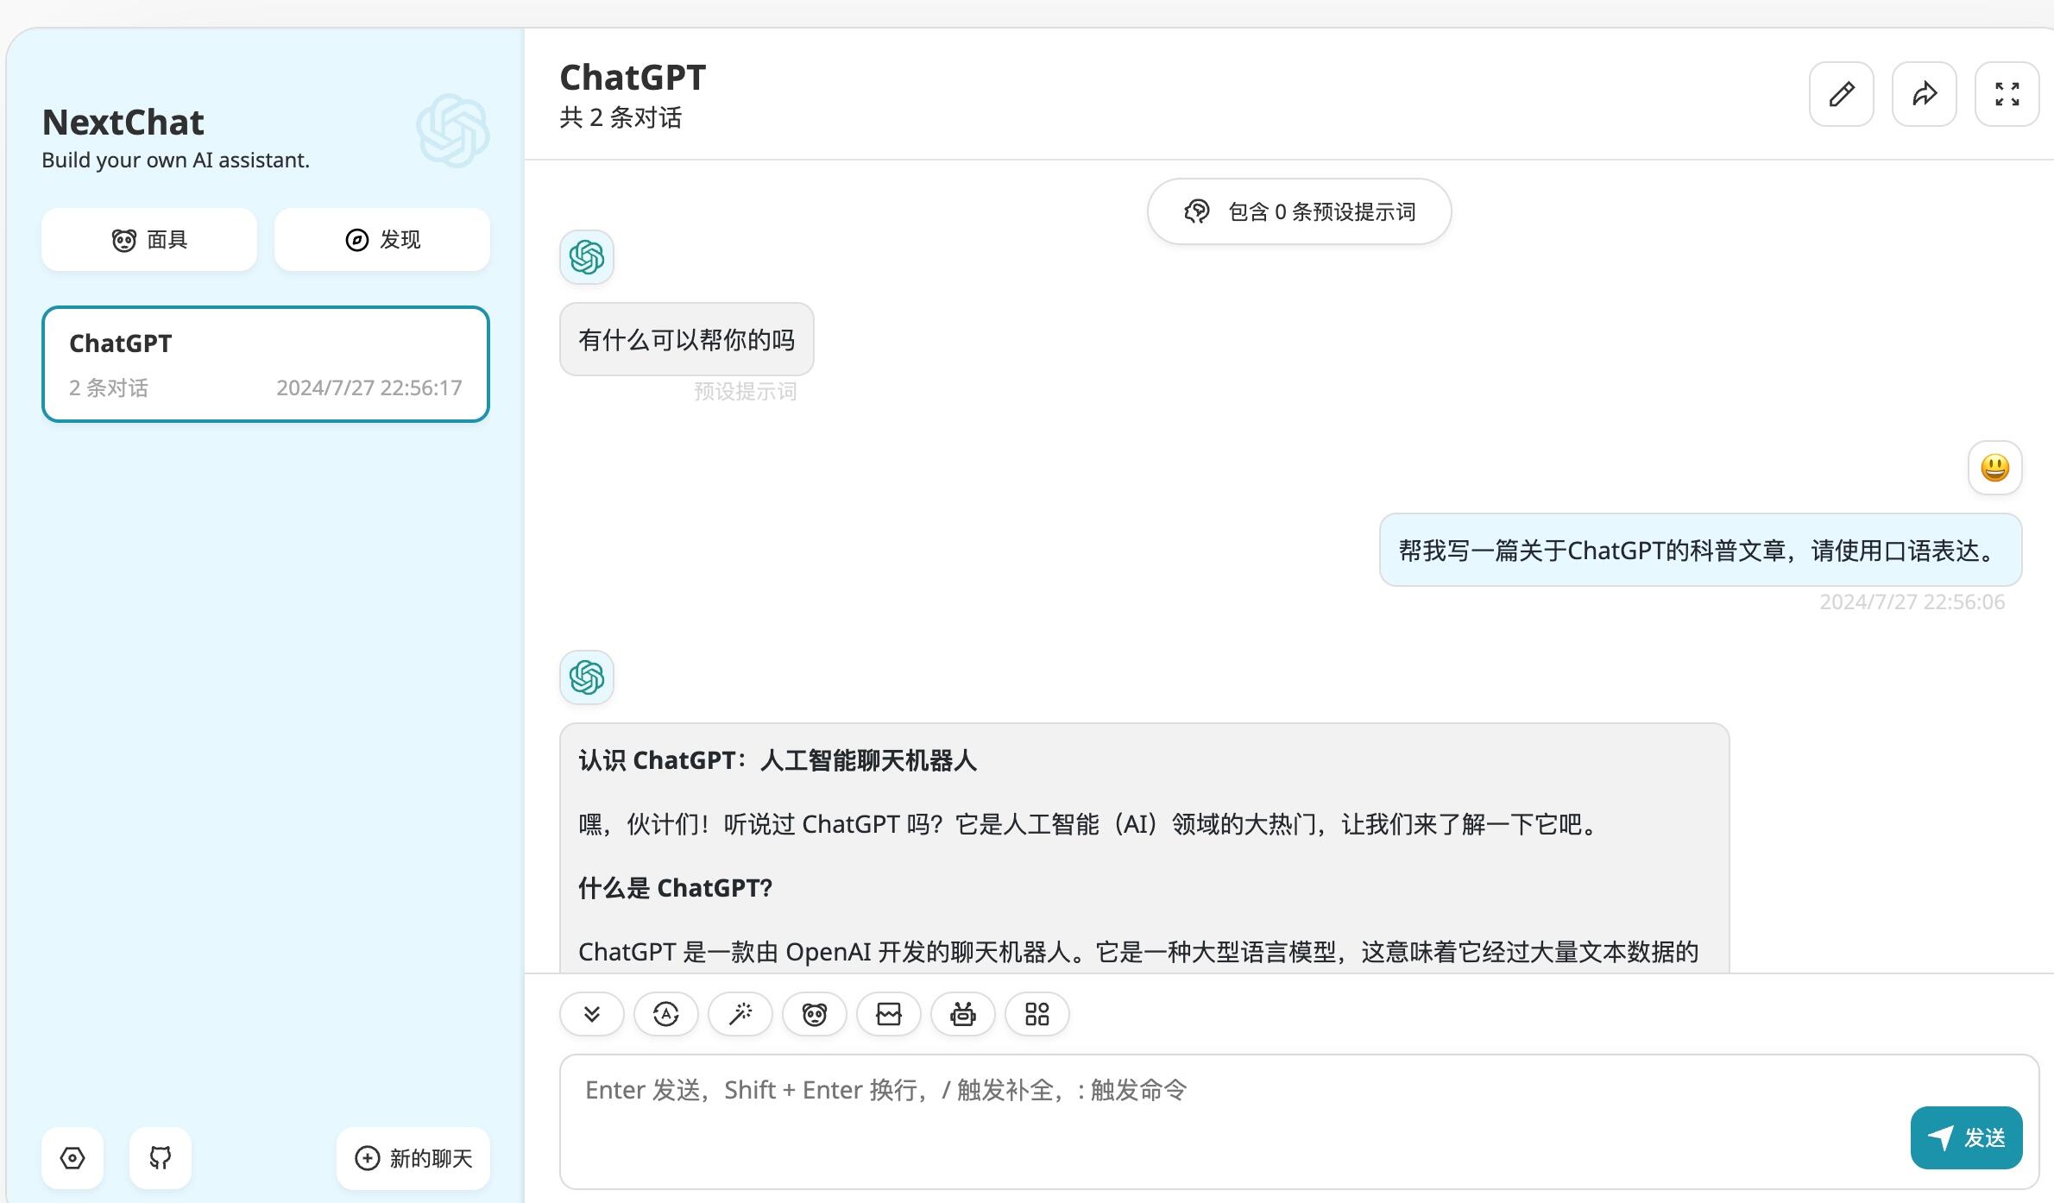2054x1203 pixels.
Task: Open the GitHub repository icon
Action: pyautogui.click(x=160, y=1157)
